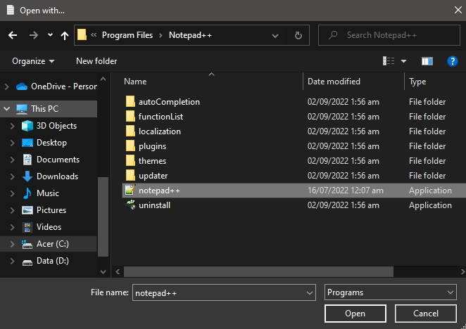Refresh the Notepad++ folder view

click(298, 35)
